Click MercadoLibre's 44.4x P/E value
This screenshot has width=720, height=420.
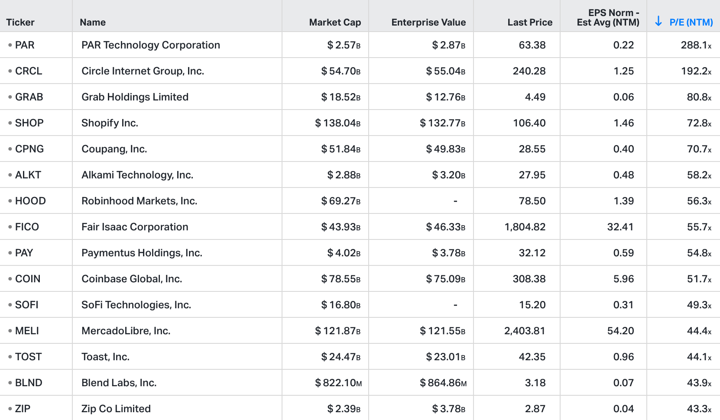pos(699,331)
